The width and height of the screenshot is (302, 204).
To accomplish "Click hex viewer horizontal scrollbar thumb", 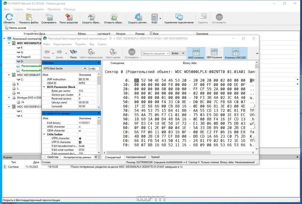I will [158, 153].
